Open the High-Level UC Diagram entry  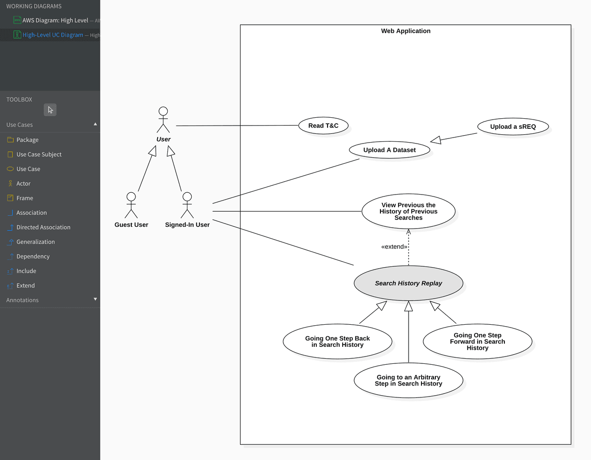53,35
